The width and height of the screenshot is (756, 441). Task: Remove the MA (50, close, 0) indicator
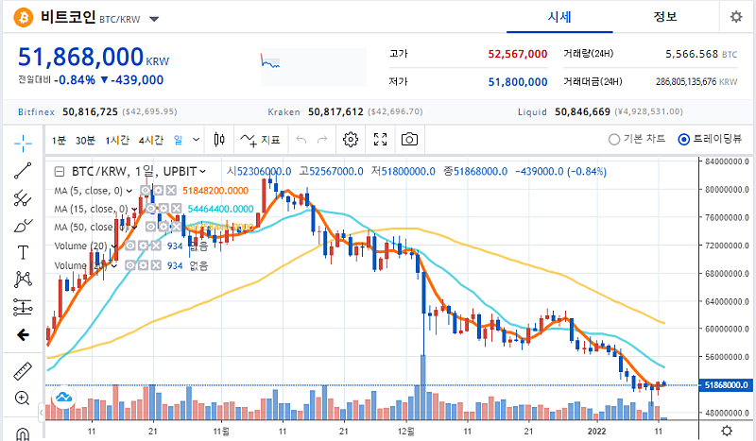pos(177,227)
